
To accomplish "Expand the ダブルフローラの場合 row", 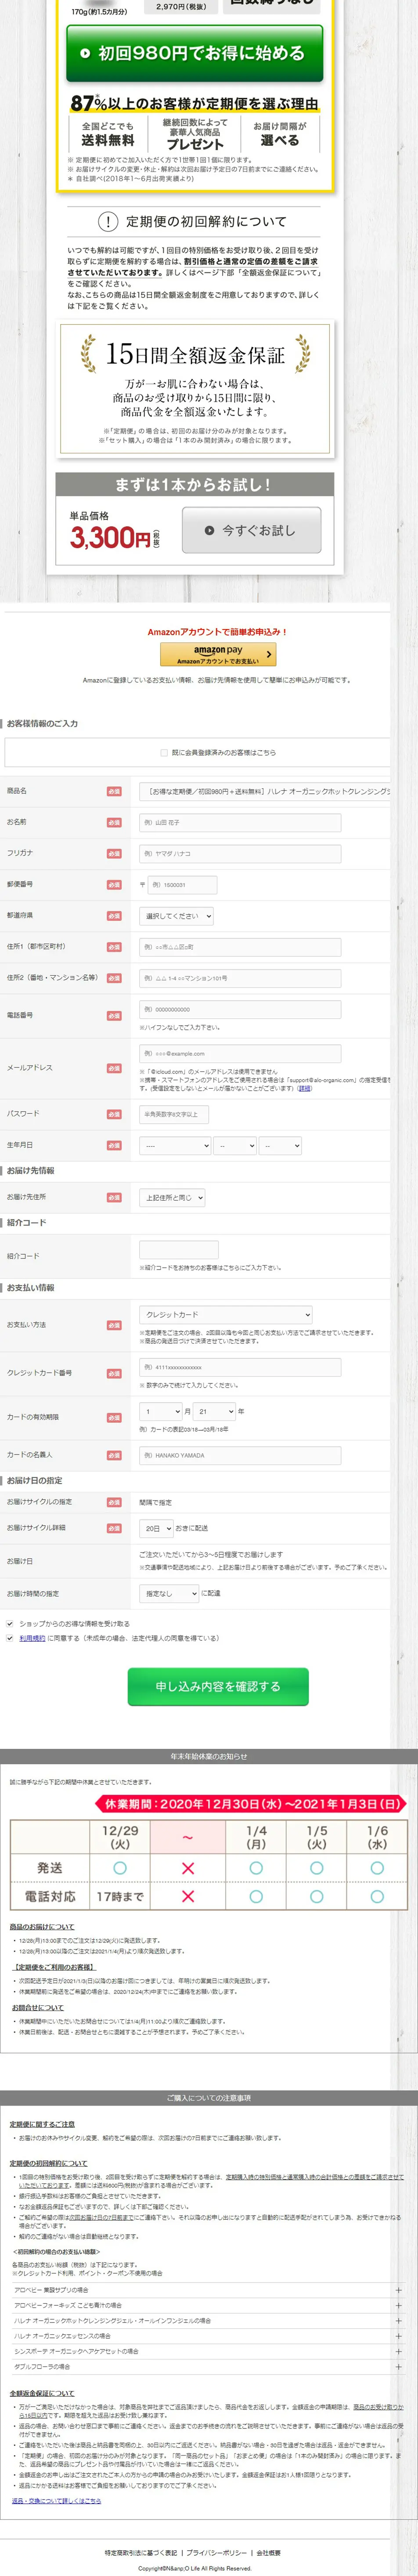I will pyautogui.click(x=208, y=2367).
